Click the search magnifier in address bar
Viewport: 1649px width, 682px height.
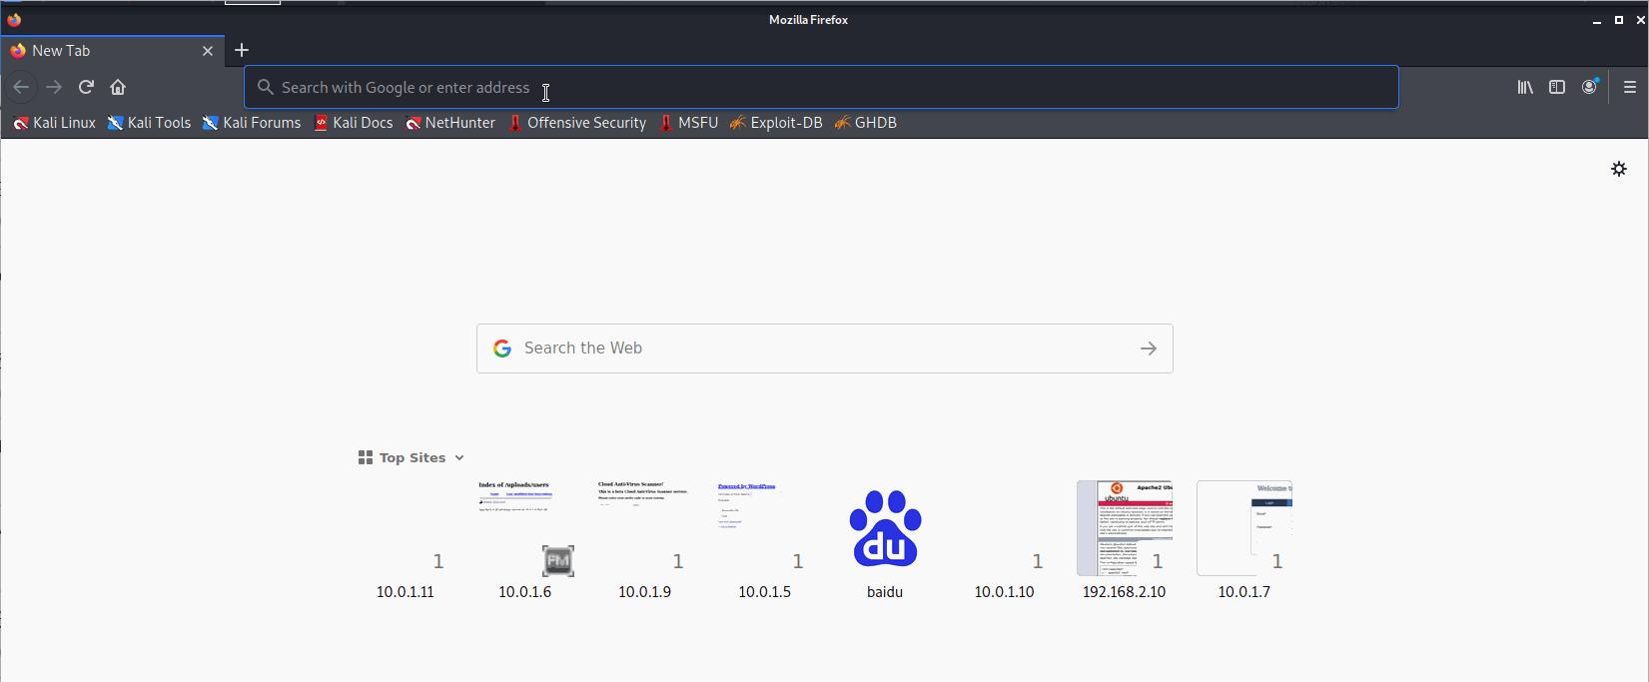coord(266,87)
